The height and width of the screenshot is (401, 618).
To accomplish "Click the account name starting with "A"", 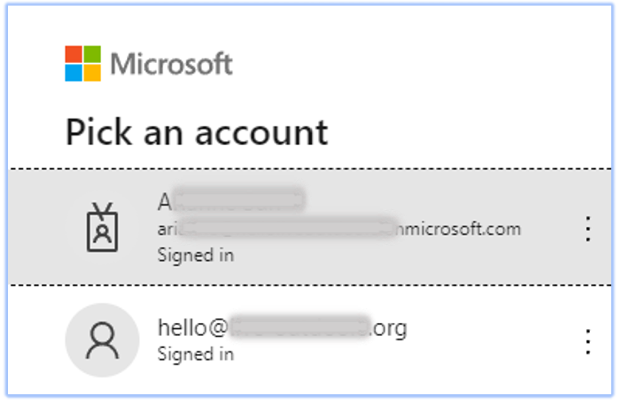I will 231,202.
